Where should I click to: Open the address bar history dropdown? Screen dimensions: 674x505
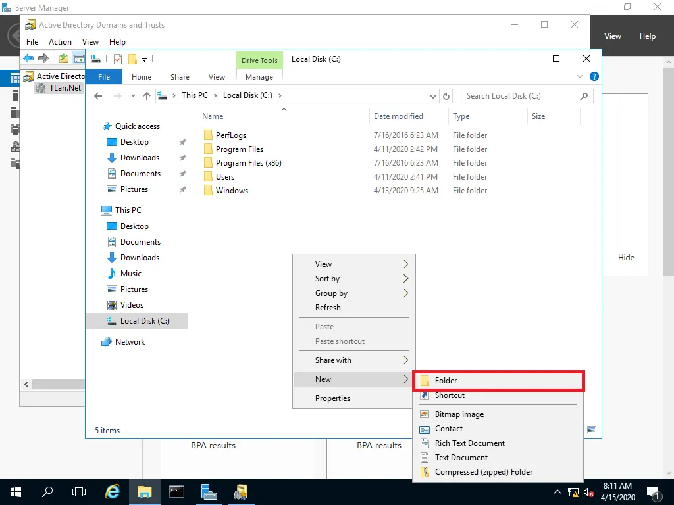tap(433, 96)
